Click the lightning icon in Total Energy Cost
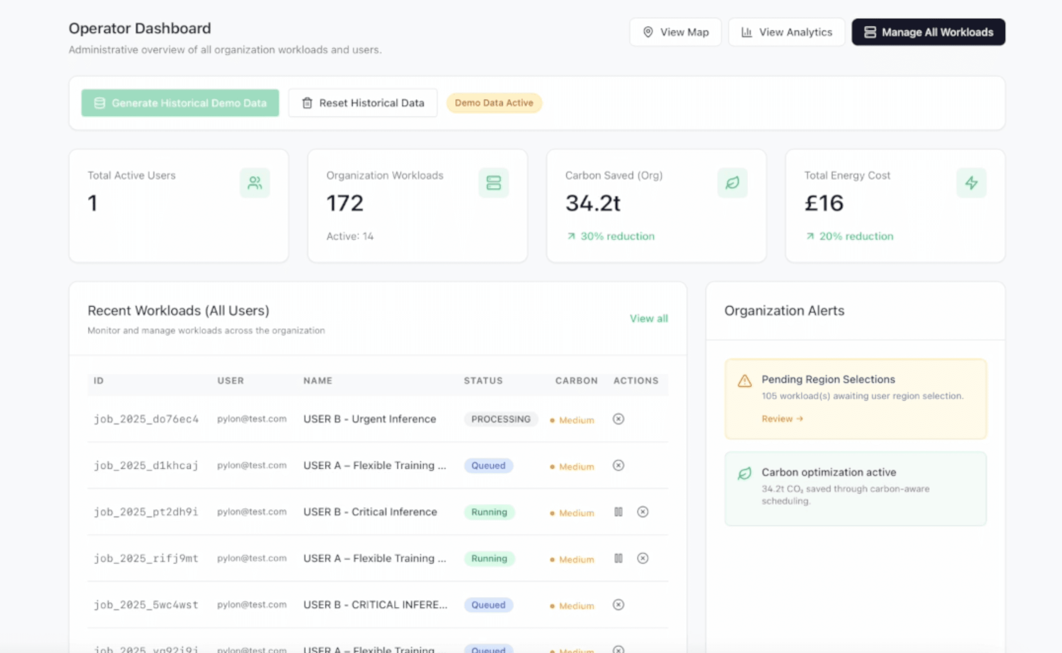Screen dimensions: 1062x653 coord(971,183)
